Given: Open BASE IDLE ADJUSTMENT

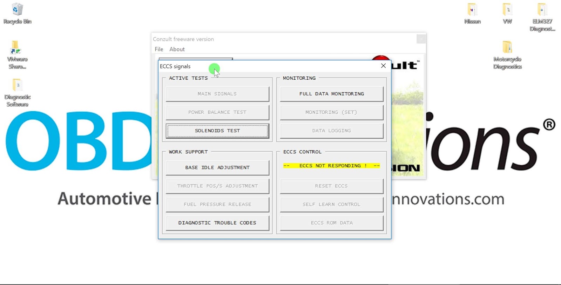Looking at the screenshot, I should tap(217, 168).
